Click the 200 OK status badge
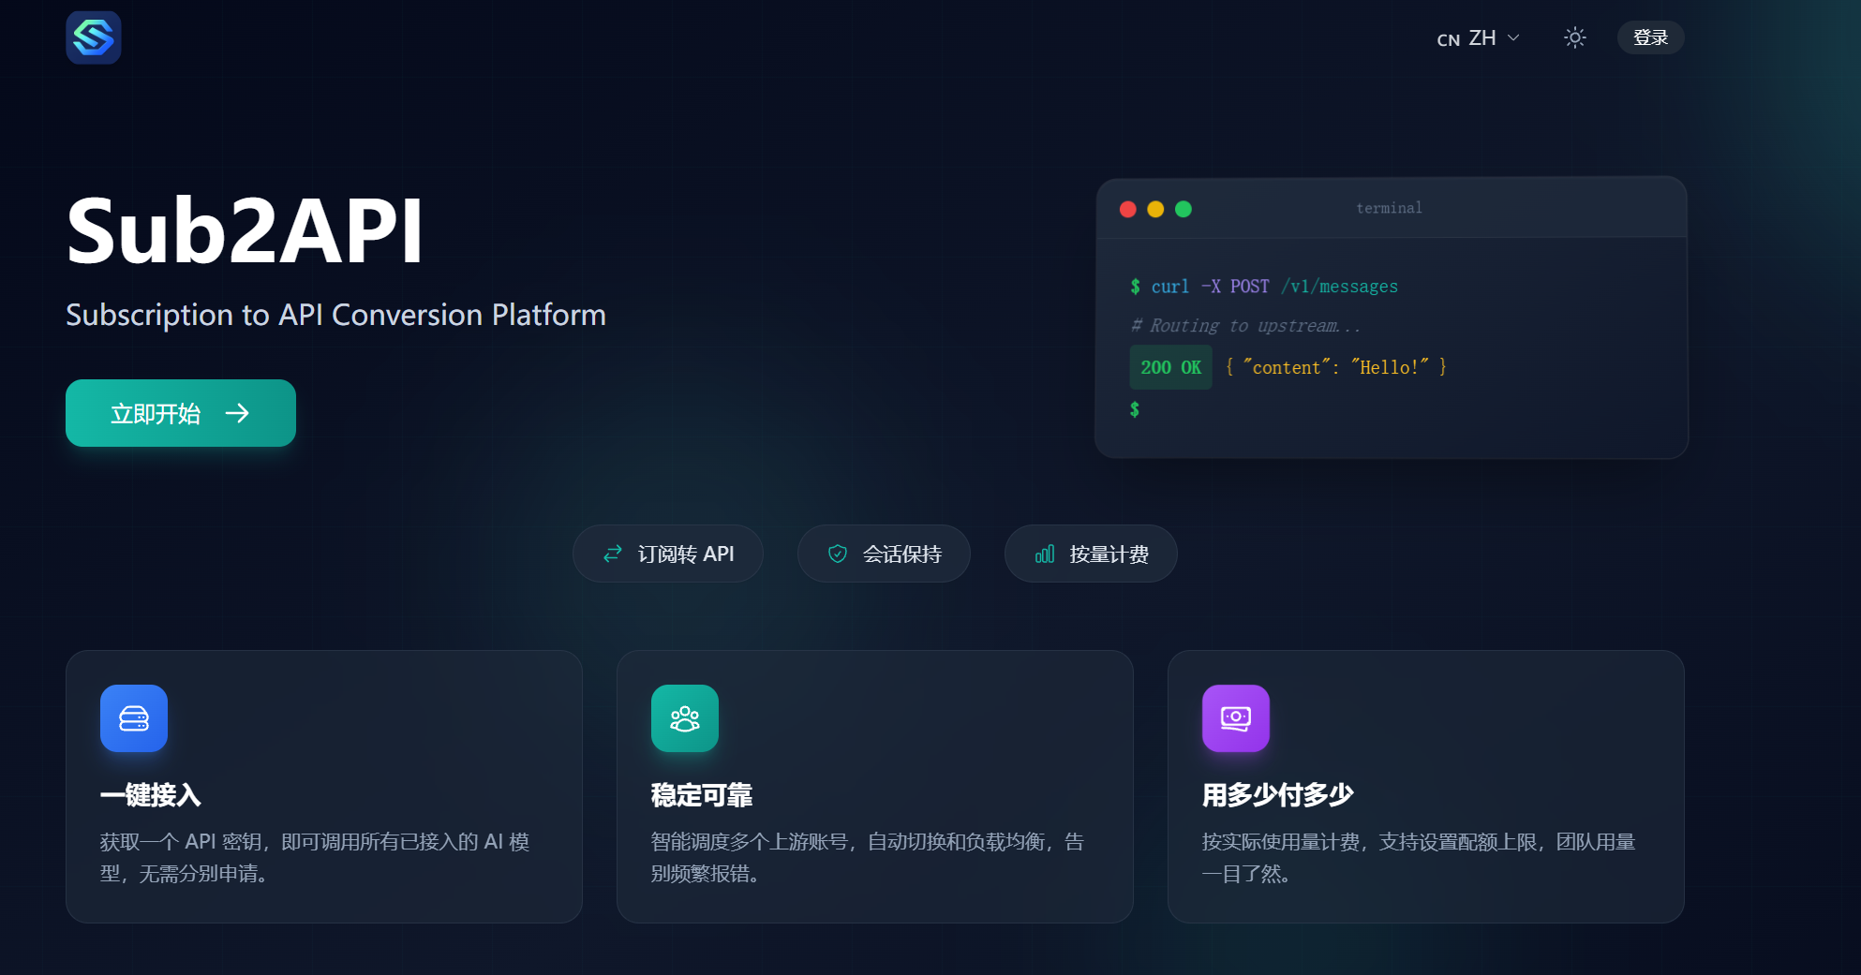Screen dimensions: 1861x975 [1170, 367]
